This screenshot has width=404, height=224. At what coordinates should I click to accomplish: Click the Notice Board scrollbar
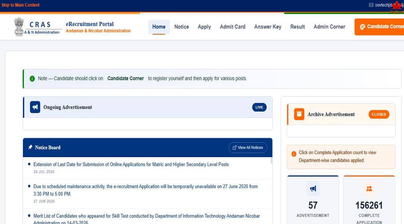pos(271,161)
